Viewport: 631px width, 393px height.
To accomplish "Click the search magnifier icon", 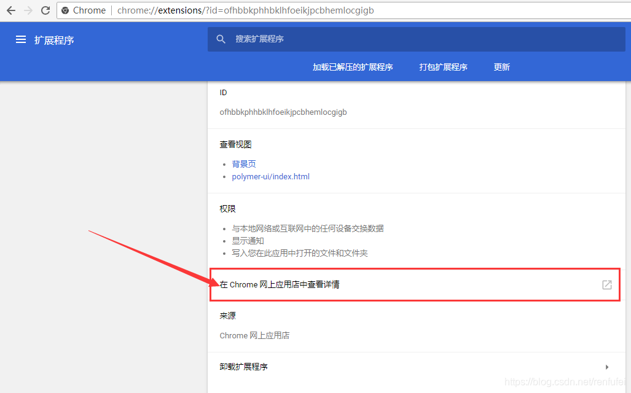I will coord(221,39).
